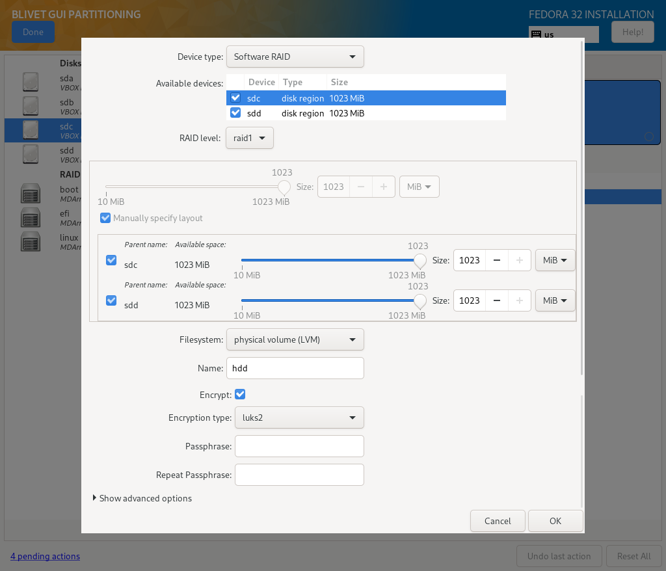Open the Device type dropdown
Screen dimensions: 666x571
click(295, 57)
